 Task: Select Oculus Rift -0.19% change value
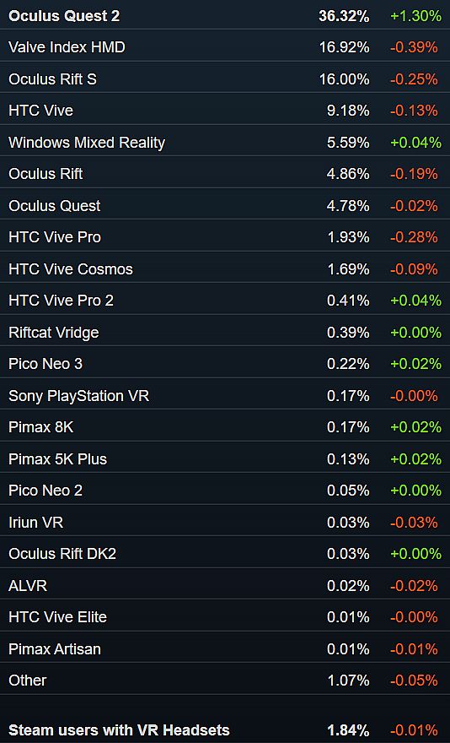pyautogui.click(x=414, y=174)
